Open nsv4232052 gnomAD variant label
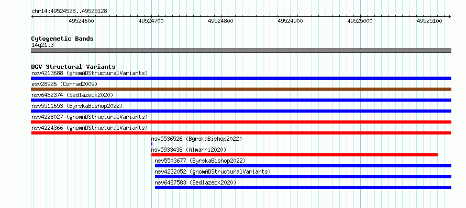 tap(213, 172)
